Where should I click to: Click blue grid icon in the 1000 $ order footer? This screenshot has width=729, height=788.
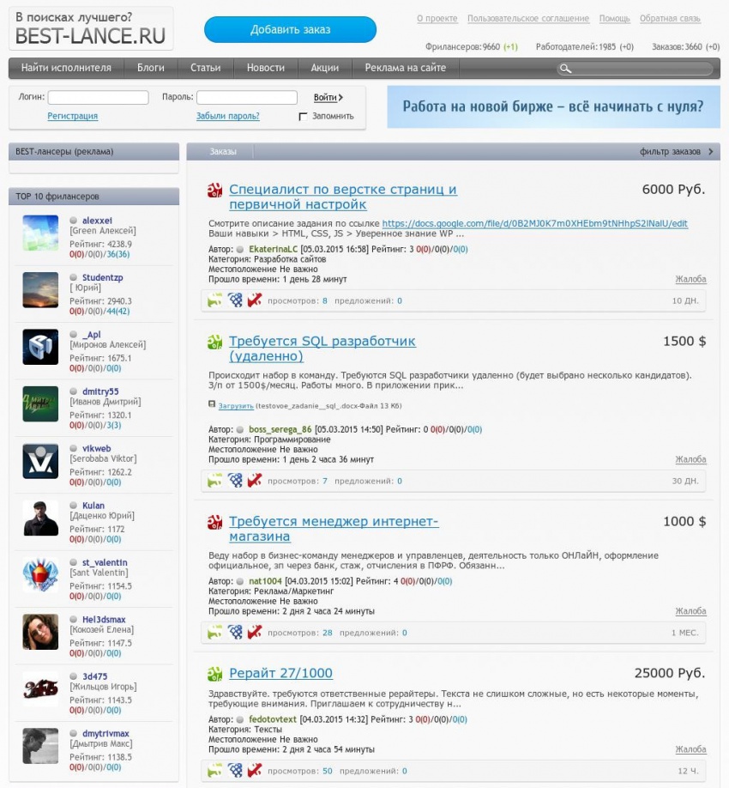235,633
